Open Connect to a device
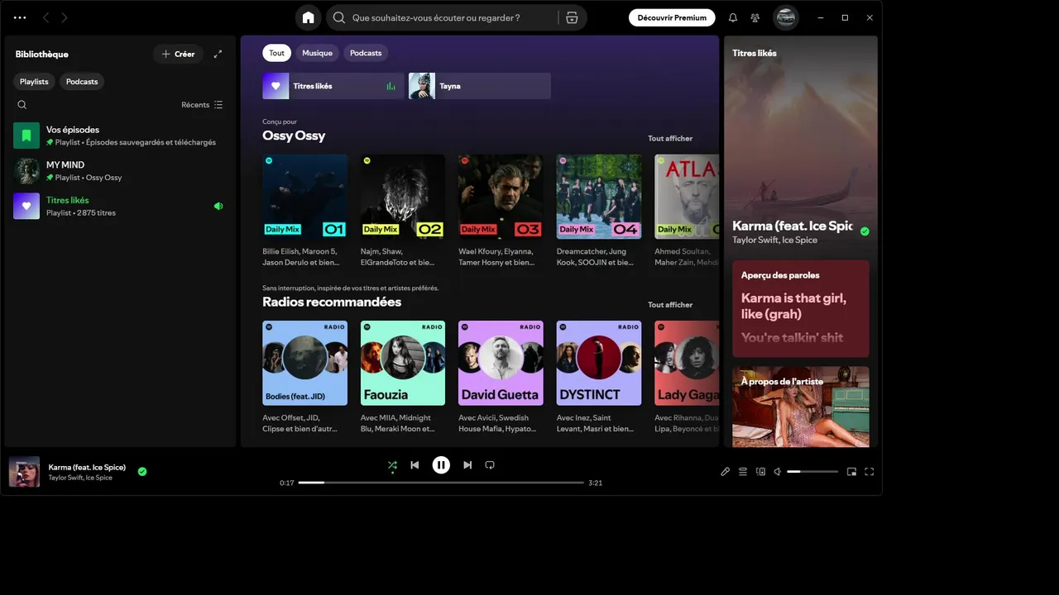This screenshot has width=1059, height=595. [x=760, y=472]
